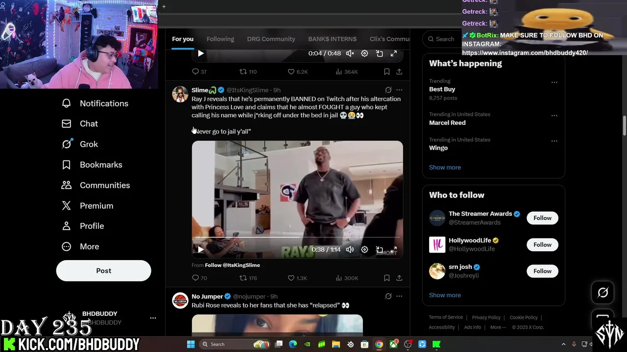This screenshot has width=627, height=352.
Task: Open Ray J video settings gear
Action: [x=364, y=249]
